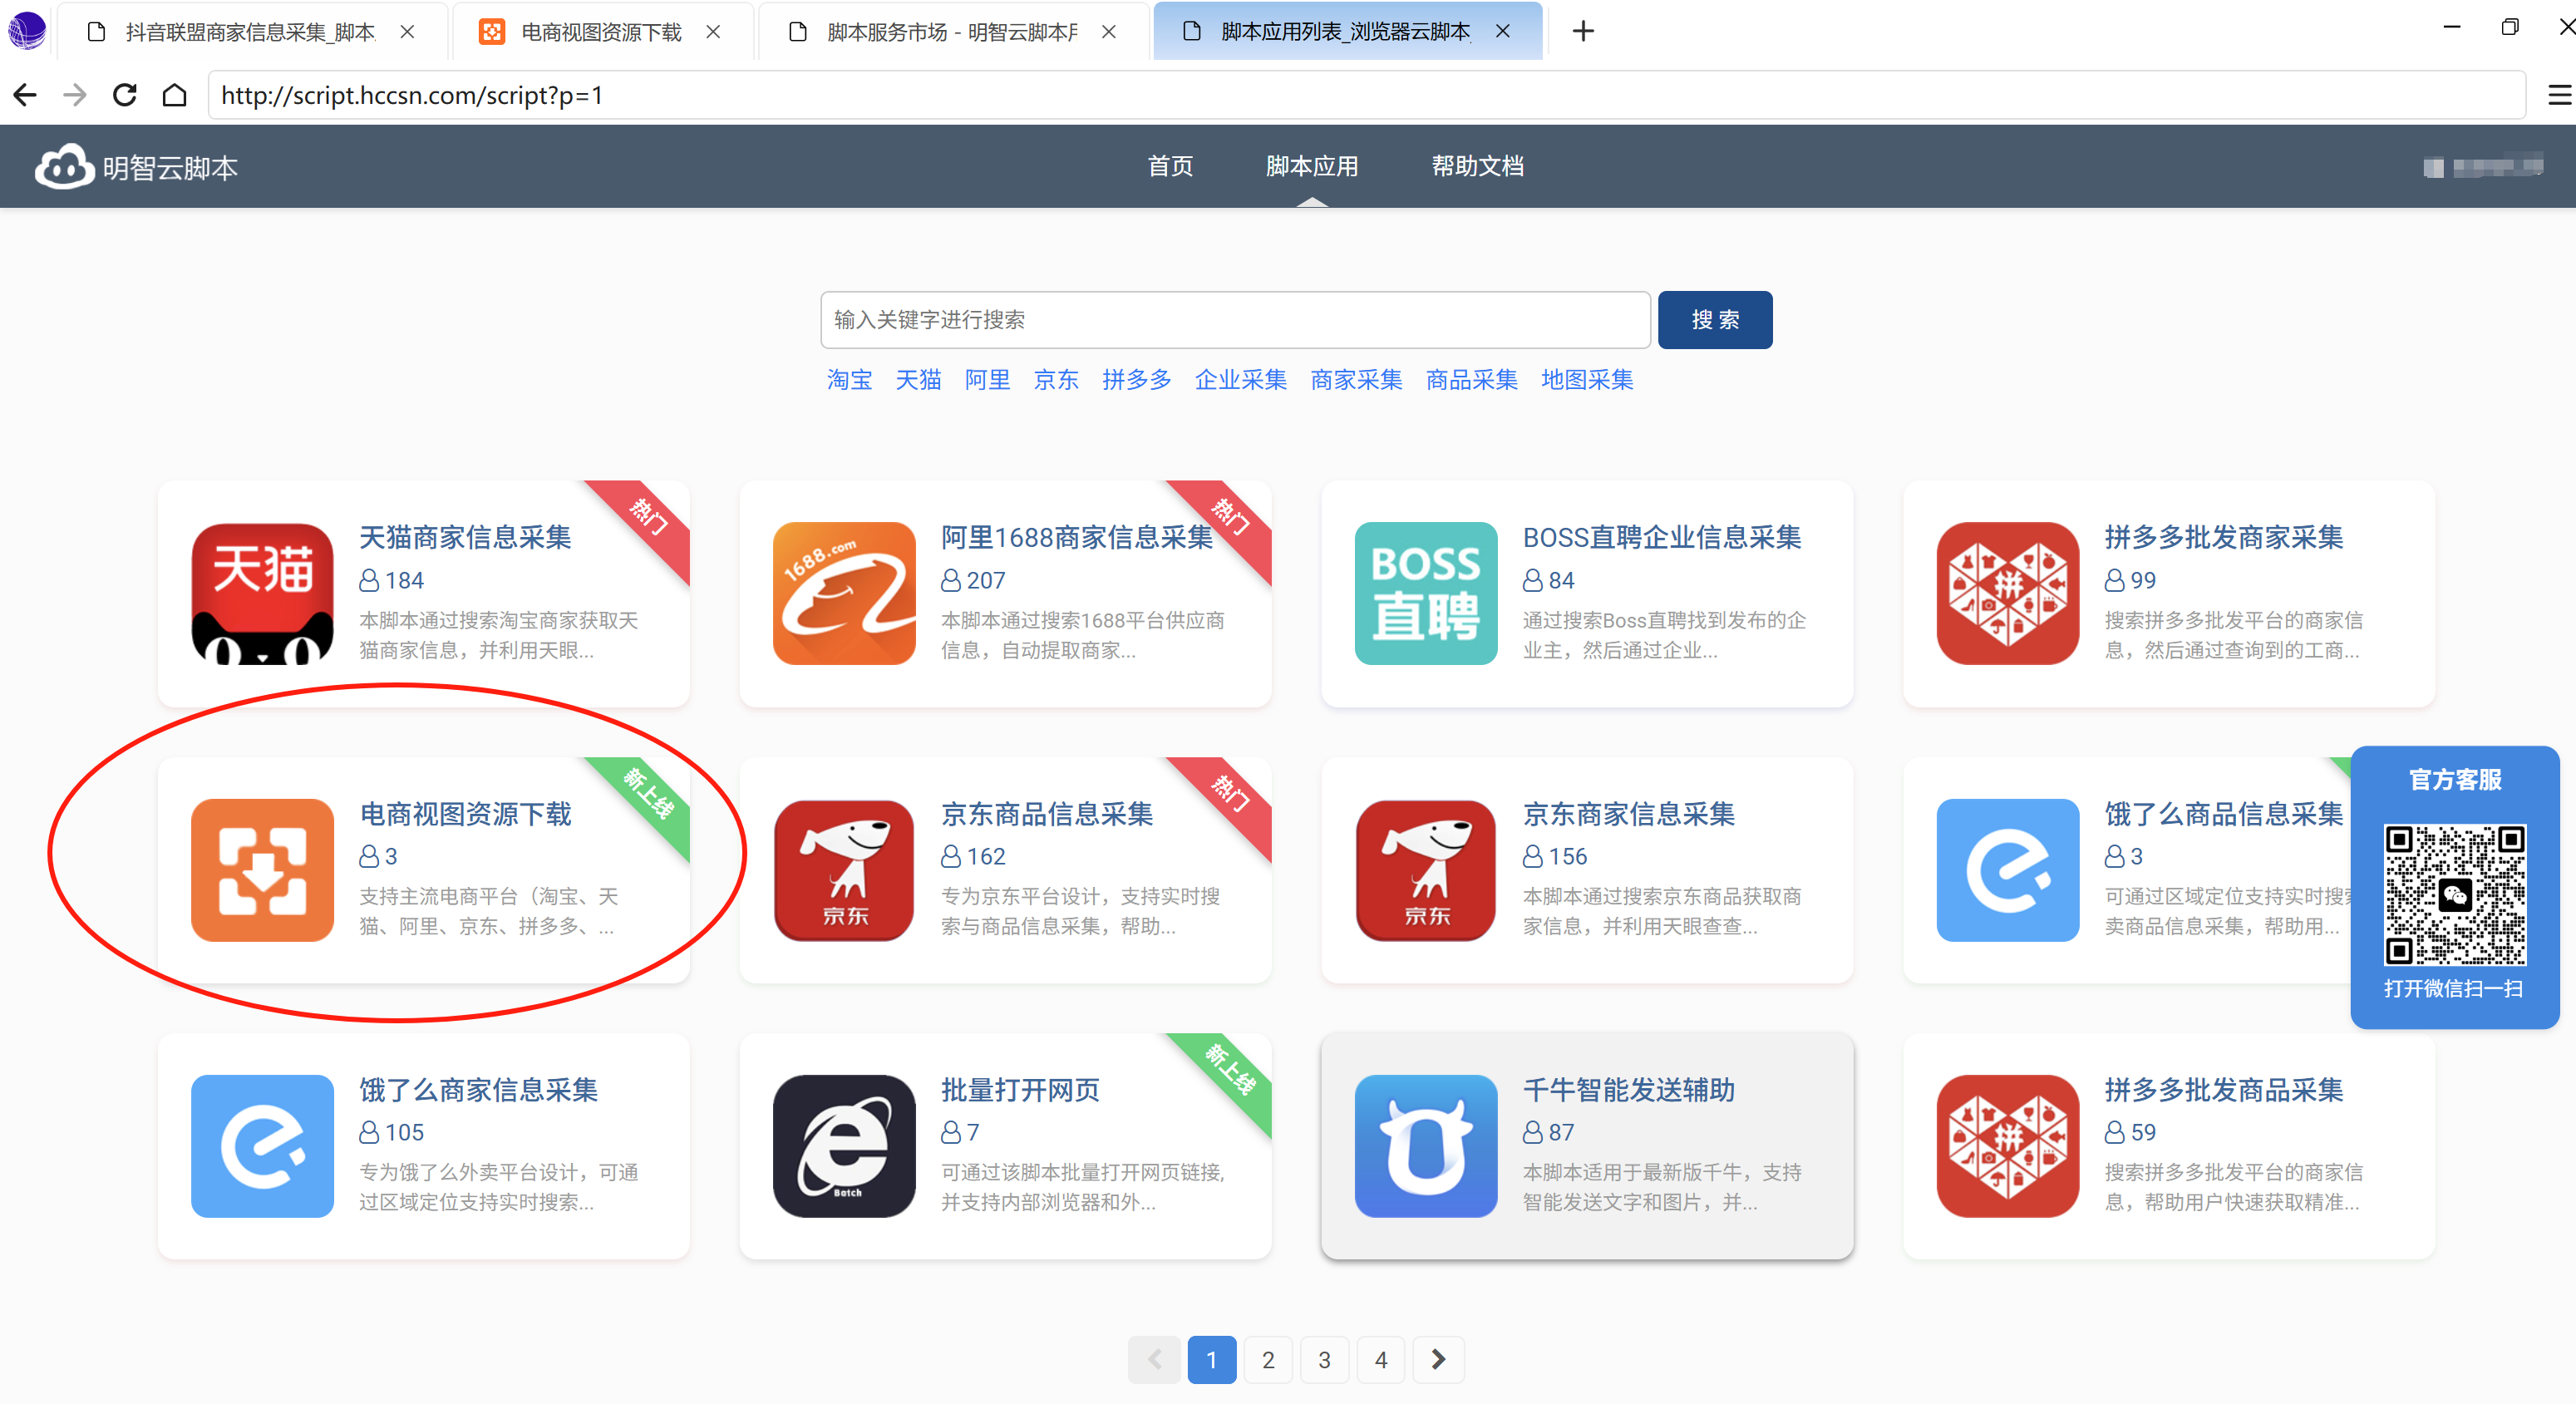The image size is (2576, 1404).
Task: Open a new browser tab
Action: [x=1583, y=31]
